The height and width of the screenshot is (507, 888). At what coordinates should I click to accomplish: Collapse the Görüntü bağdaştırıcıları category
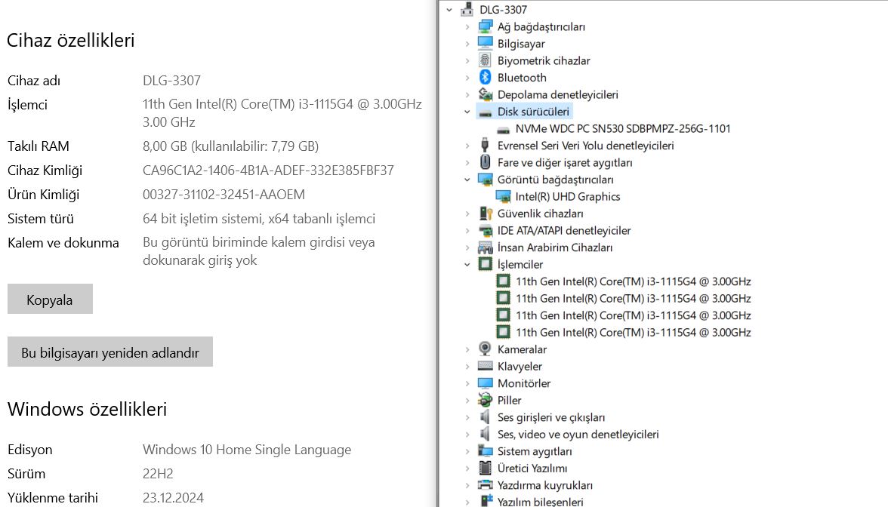click(467, 180)
